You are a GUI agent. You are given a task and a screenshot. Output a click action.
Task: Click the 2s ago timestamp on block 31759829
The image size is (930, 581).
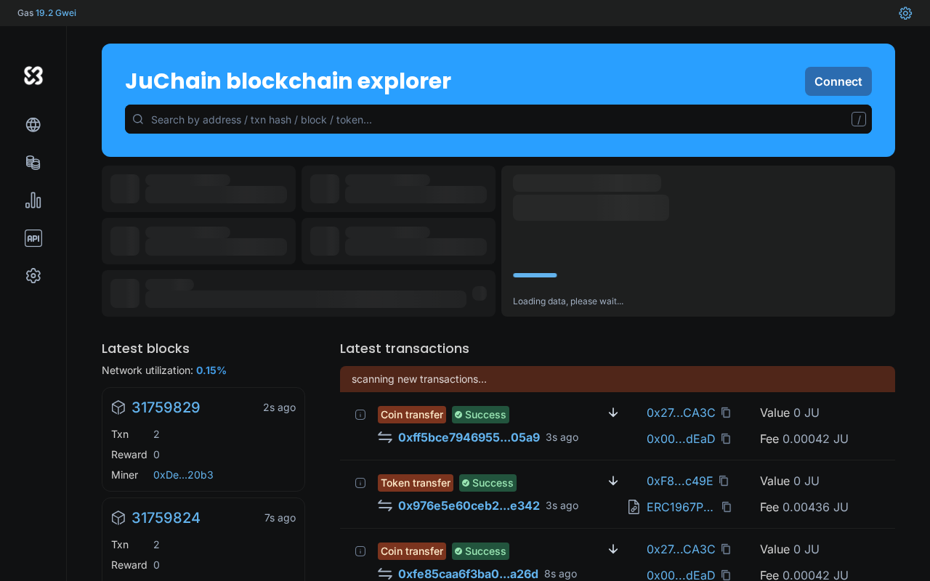pos(279,407)
